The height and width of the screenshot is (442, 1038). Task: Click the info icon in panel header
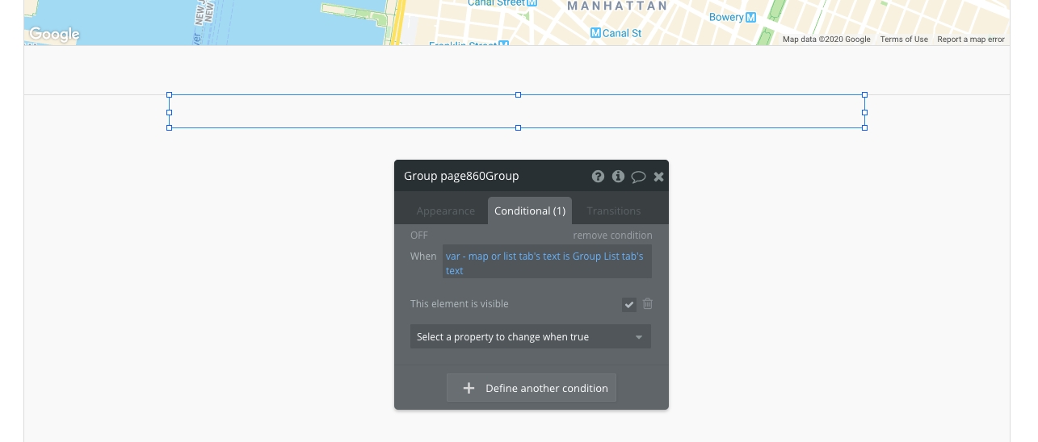point(618,177)
